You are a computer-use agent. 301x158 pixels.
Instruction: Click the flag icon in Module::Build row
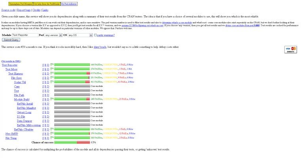(x=52, y=99)
